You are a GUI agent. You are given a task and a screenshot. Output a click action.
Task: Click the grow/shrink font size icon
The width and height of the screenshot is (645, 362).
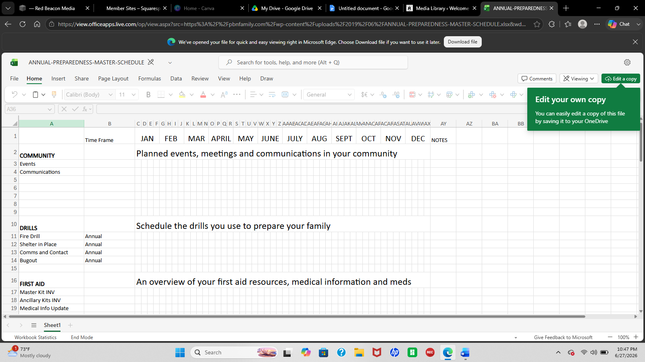[224, 95]
